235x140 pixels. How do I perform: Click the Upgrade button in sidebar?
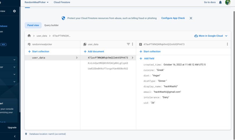(x=12, y=127)
